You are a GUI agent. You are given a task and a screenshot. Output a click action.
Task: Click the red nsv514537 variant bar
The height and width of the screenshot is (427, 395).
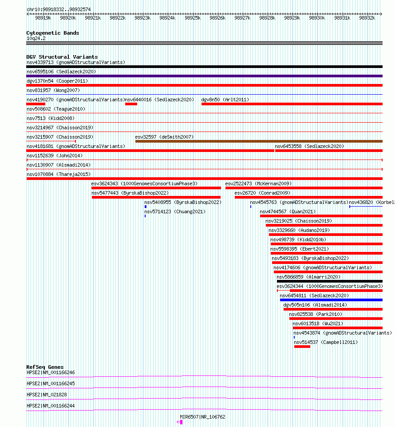click(302, 347)
